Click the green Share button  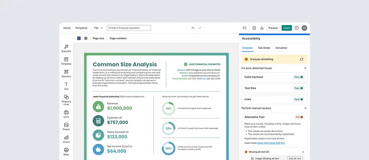point(287,28)
